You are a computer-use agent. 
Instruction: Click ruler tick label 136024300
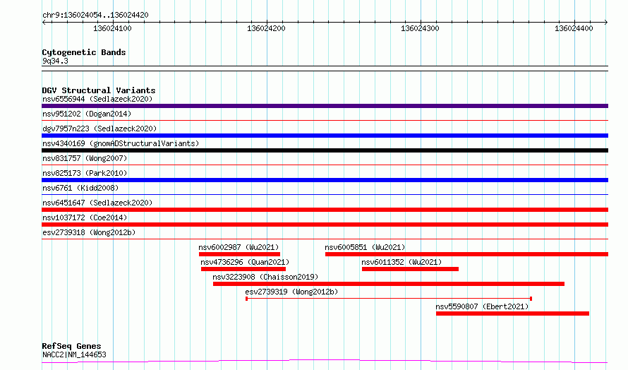420,28
